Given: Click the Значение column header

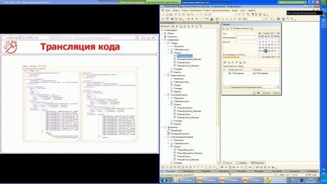Looking at the screenshot, I should point(264,70).
